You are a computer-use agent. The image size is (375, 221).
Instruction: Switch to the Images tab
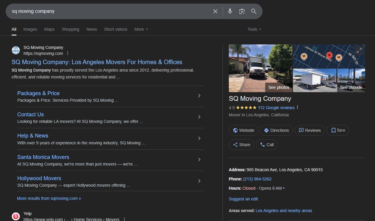[30, 29]
